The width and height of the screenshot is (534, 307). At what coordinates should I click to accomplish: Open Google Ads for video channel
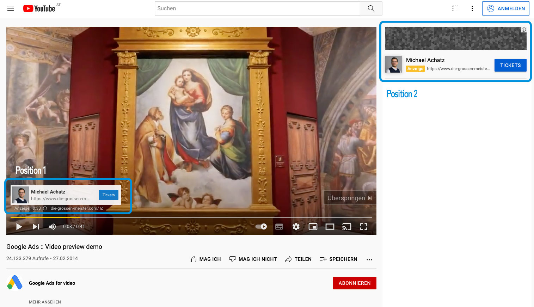(52, 283)
